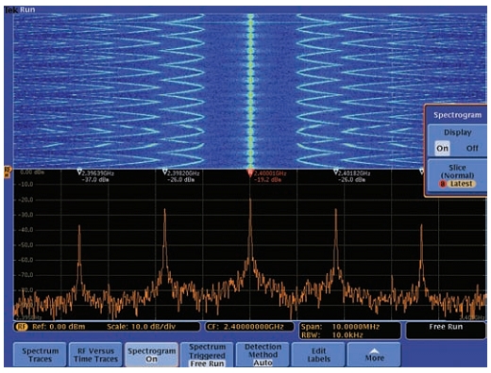Screen dimensions: 491x373
Task: Open the Spectrum Triggered Free Run selector
Action: coord(207,355)
